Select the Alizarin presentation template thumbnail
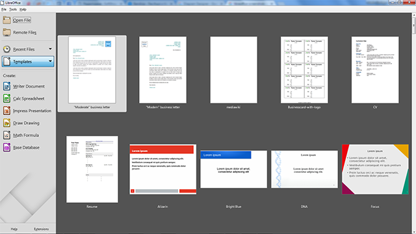Image resolution: width=416 pixels, height=234 pixels. tap(163, 169)
